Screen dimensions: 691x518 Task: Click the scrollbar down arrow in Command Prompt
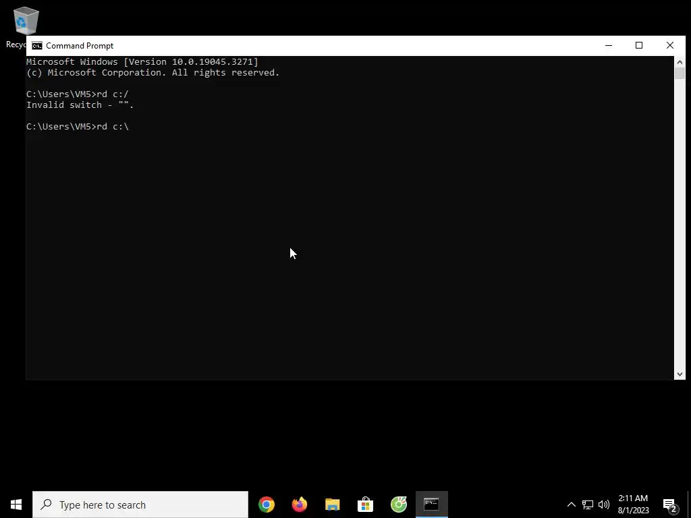(x=680, y=374)
